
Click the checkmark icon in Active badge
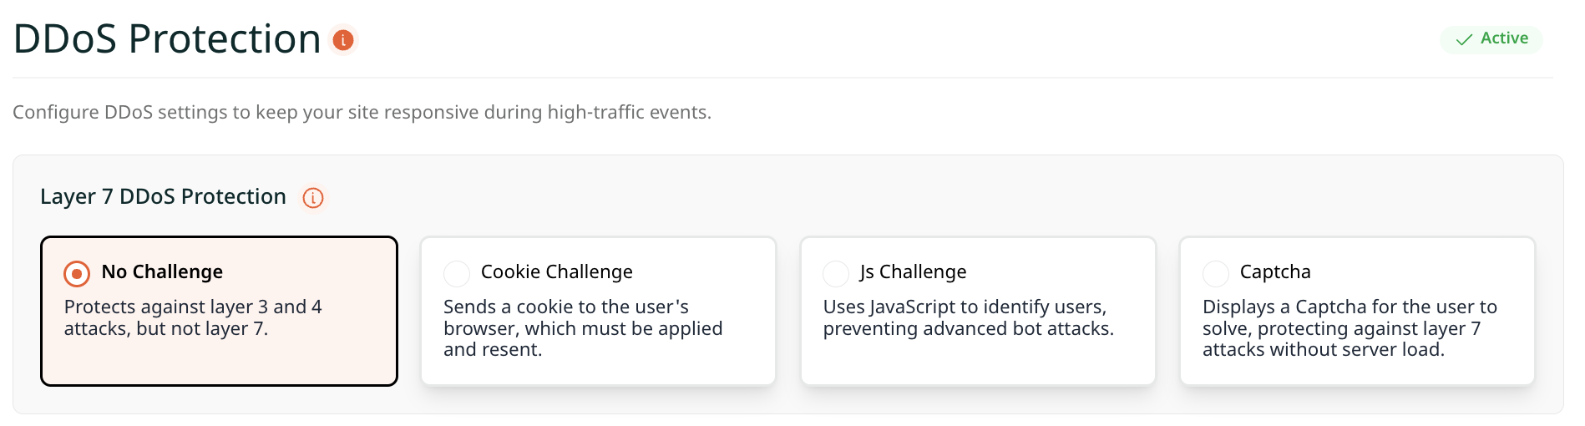pyautogui.click(x=1464, y=39)
